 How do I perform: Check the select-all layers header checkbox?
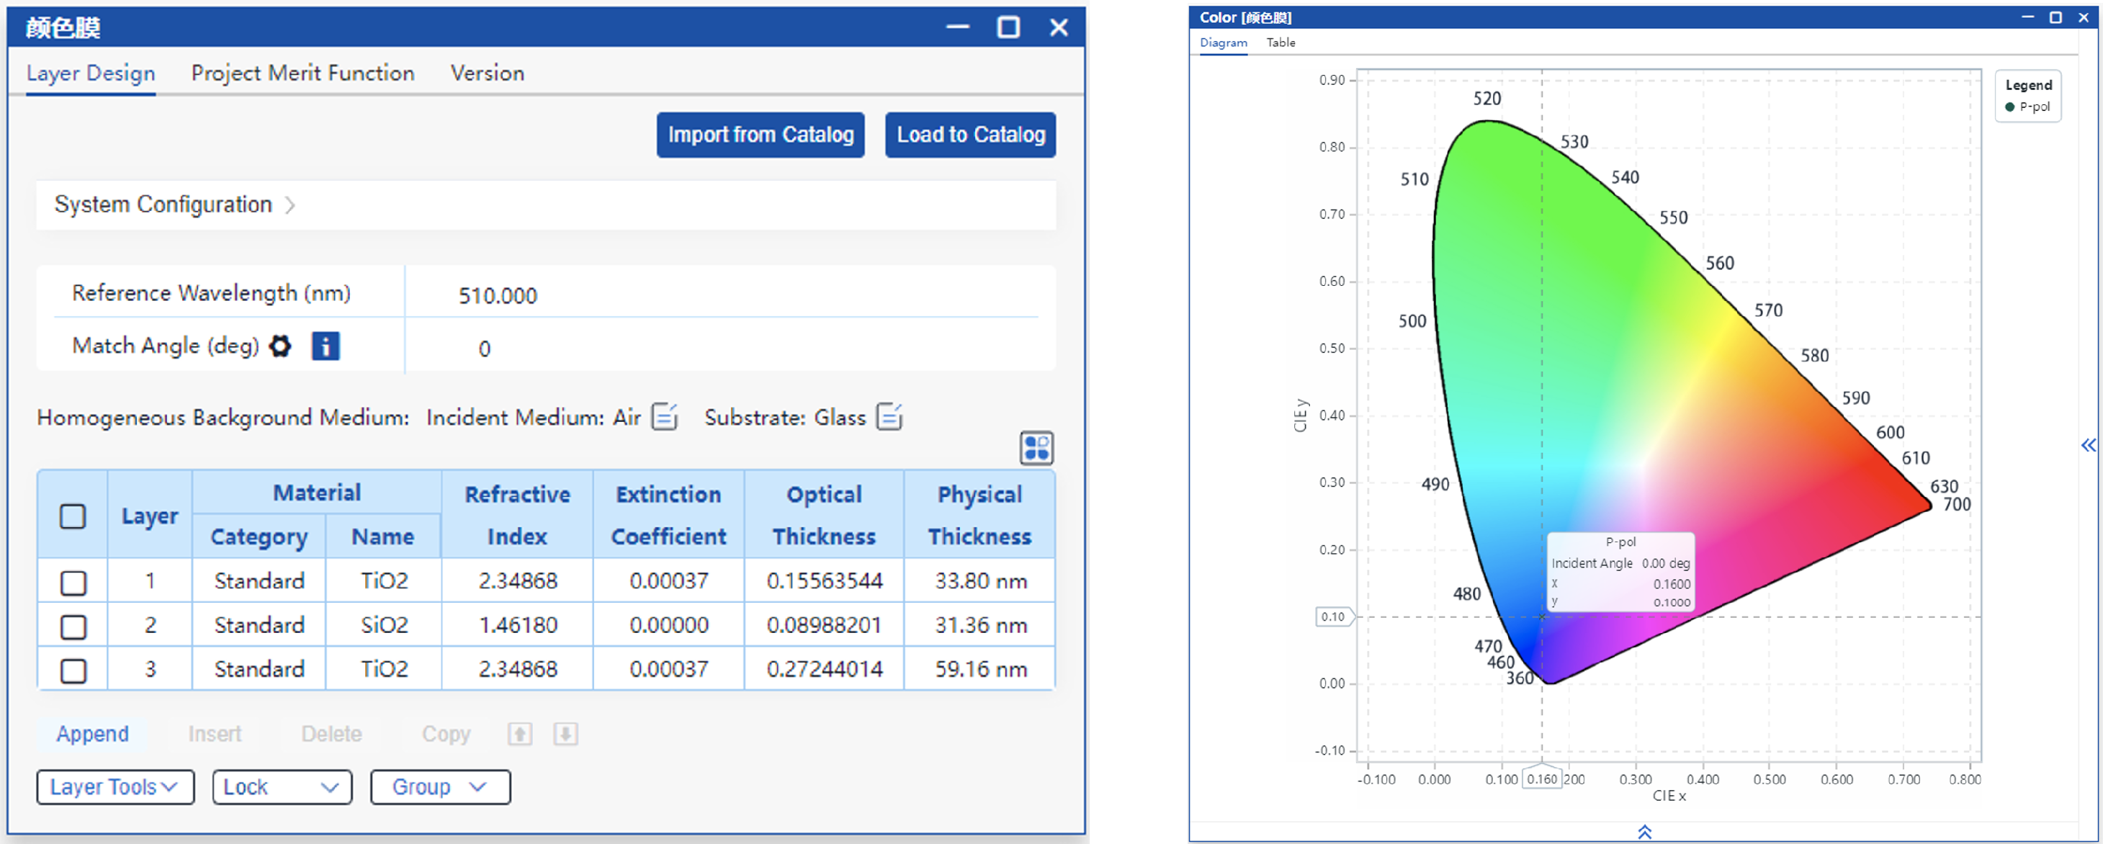(x=73, y=516)
